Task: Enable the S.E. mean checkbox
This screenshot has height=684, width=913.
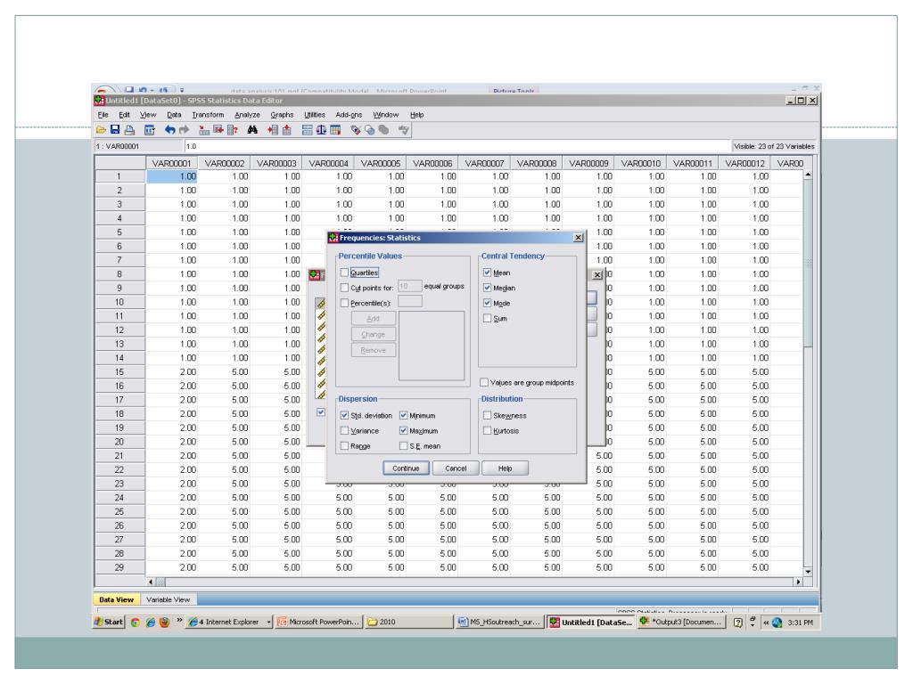Action: [x=404, y=445]
